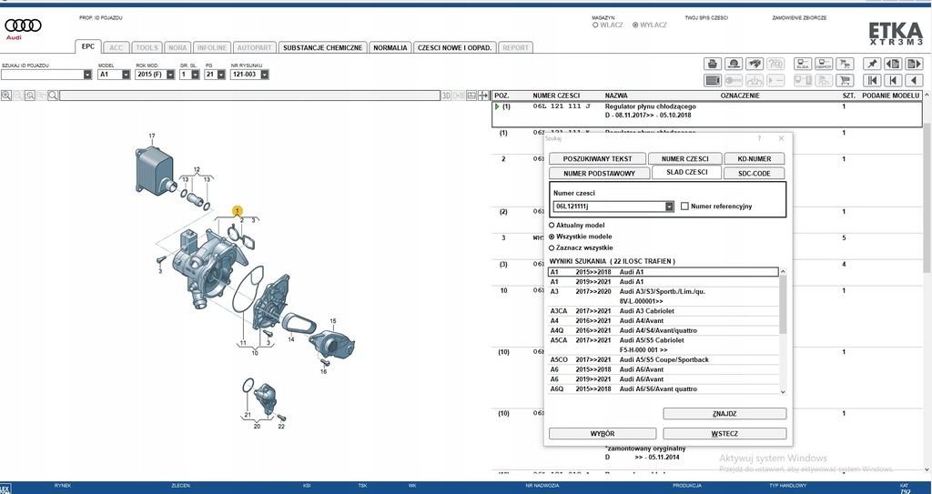Screen dimensions: 932x494
Task: Select the SDC-CODE search tab
Action: 753,174
